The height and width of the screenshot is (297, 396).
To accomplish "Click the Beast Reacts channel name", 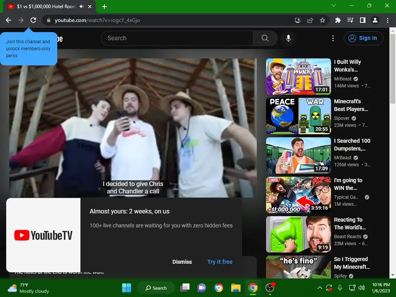I will [348, 237].
